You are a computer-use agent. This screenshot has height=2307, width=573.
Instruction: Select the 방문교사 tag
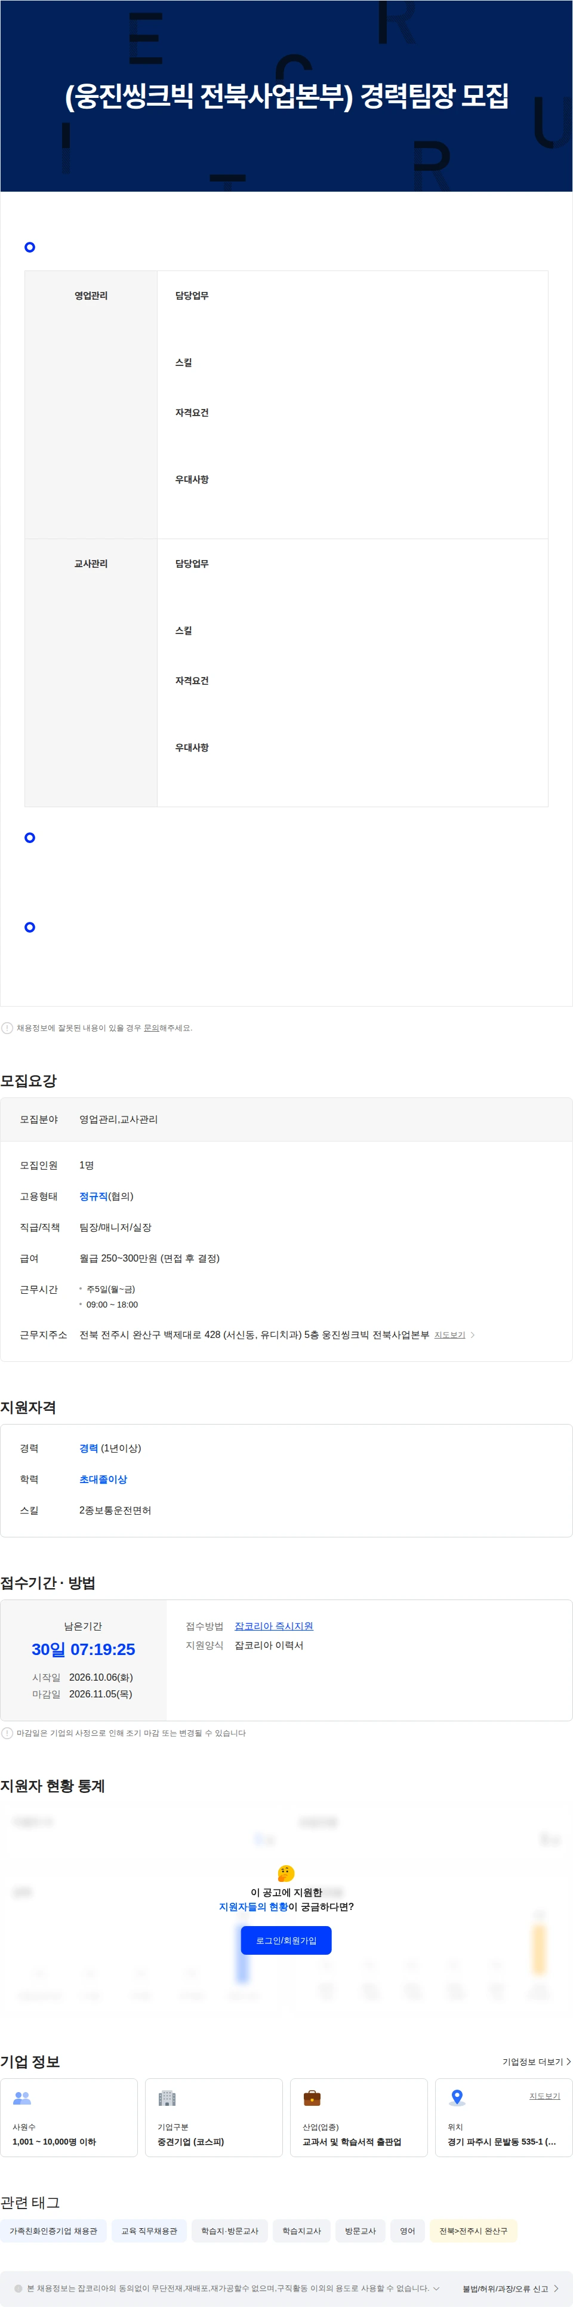point(361,2231)
